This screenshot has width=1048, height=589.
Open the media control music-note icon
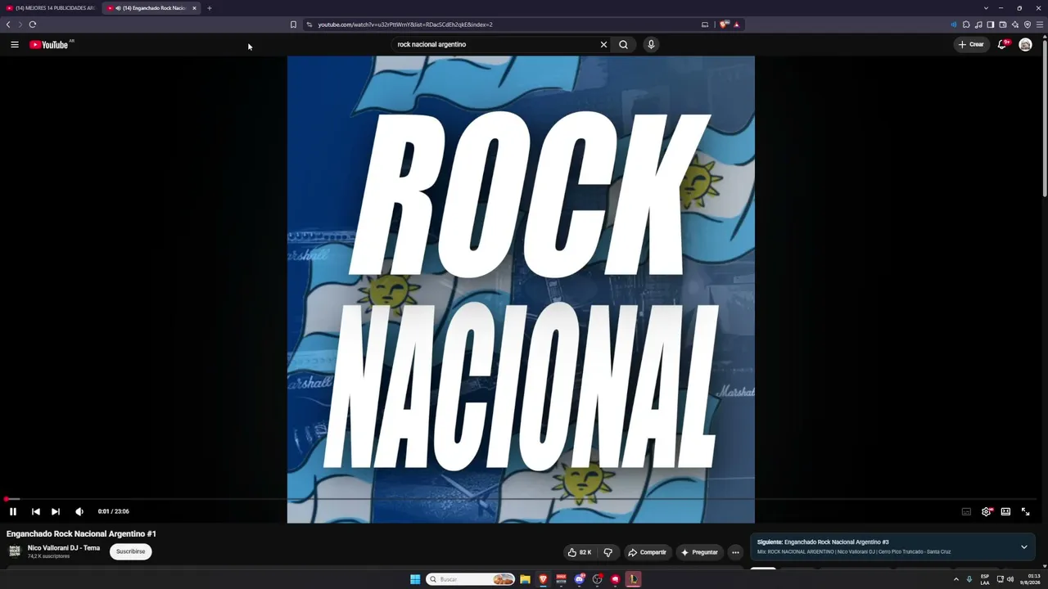(978, 25)
